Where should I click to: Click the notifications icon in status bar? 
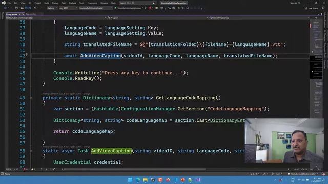(323, 174)
